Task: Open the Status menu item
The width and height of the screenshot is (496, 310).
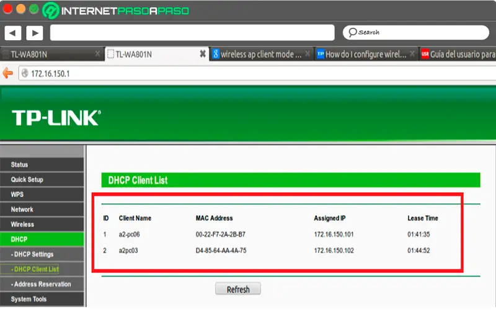Action: (x=42, y=164)
